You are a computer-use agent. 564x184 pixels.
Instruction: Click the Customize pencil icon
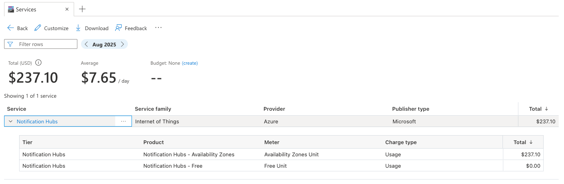click(38, 28)
